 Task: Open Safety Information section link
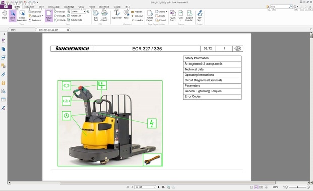212,58
